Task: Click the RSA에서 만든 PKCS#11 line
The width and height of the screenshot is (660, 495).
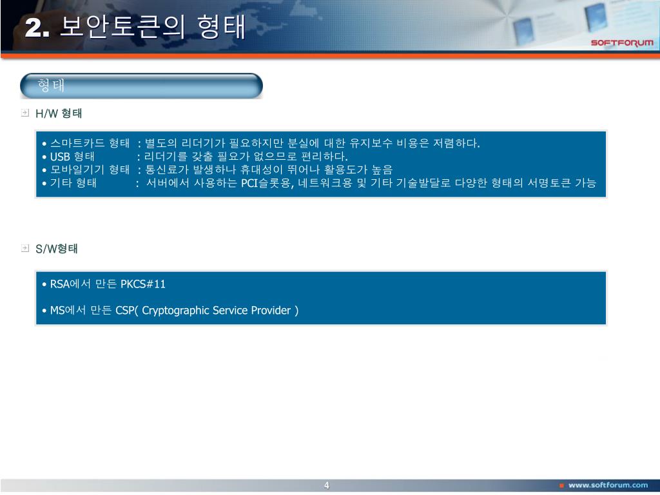Action: 104,284
